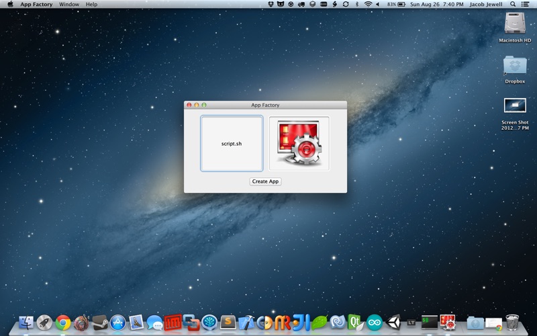Open the Apple menu
This screenshot has width=537, height=336.
tap(10, 4)
